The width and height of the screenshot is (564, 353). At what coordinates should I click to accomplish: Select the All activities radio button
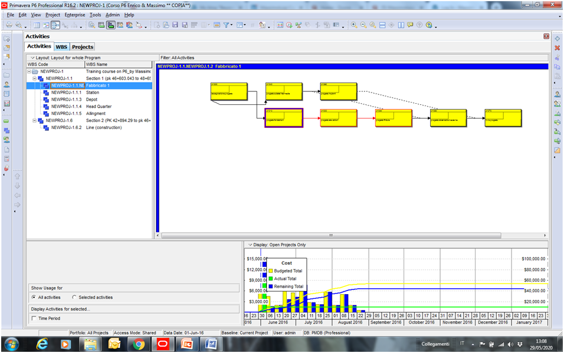coord(34,297)
